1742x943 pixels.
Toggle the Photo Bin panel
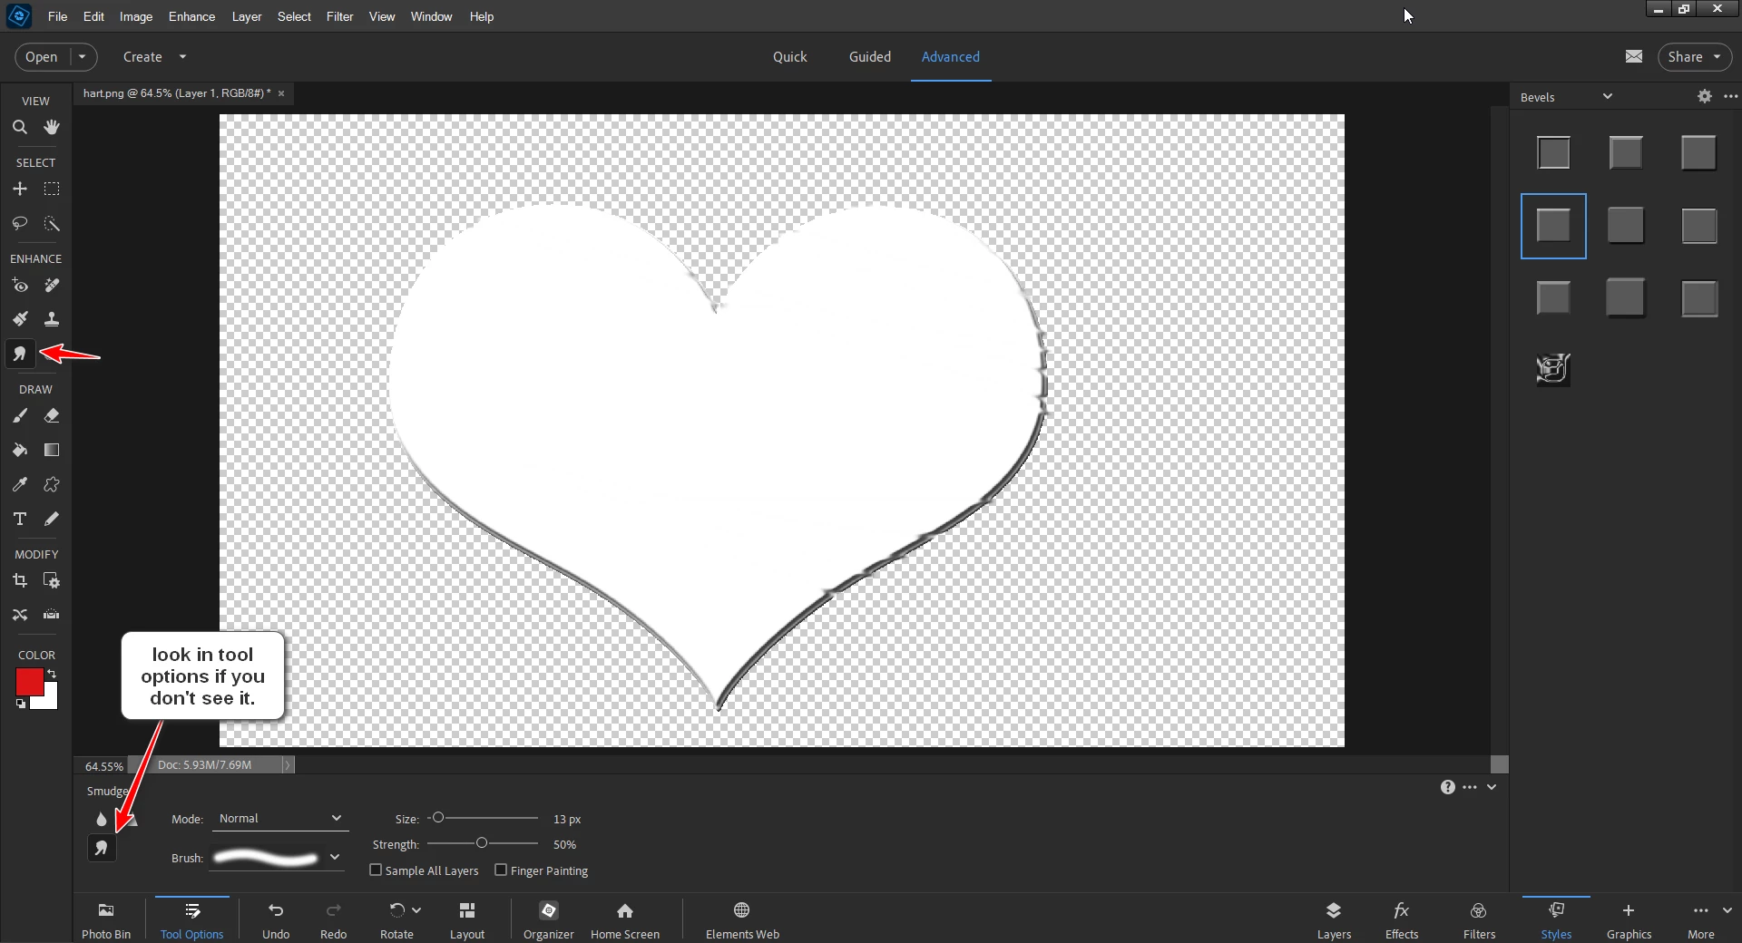[106, 920]
